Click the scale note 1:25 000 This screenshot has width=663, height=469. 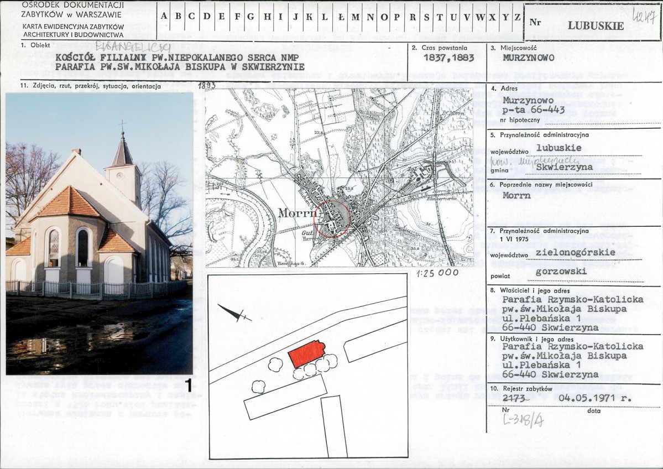pos(437,273)
